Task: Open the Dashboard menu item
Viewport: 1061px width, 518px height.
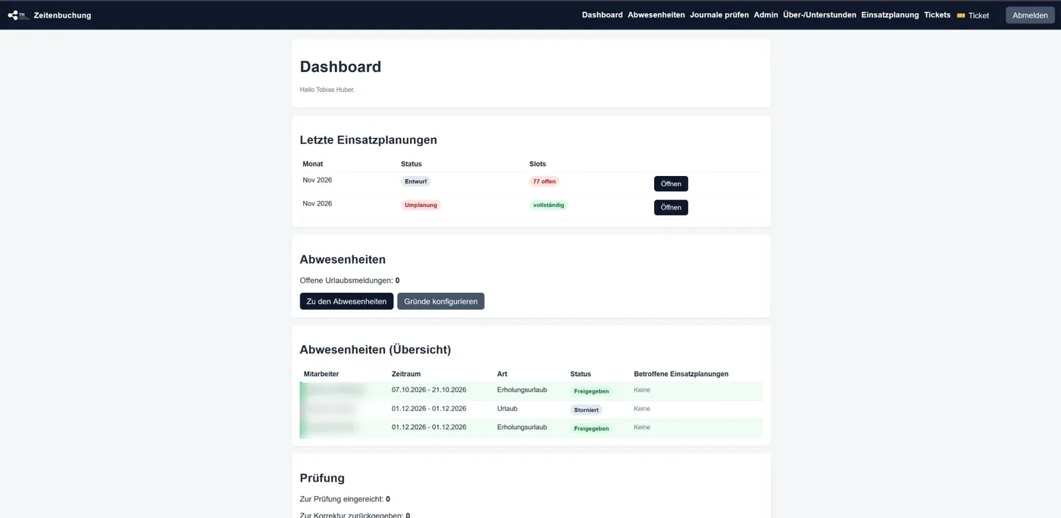Action: 602,15
